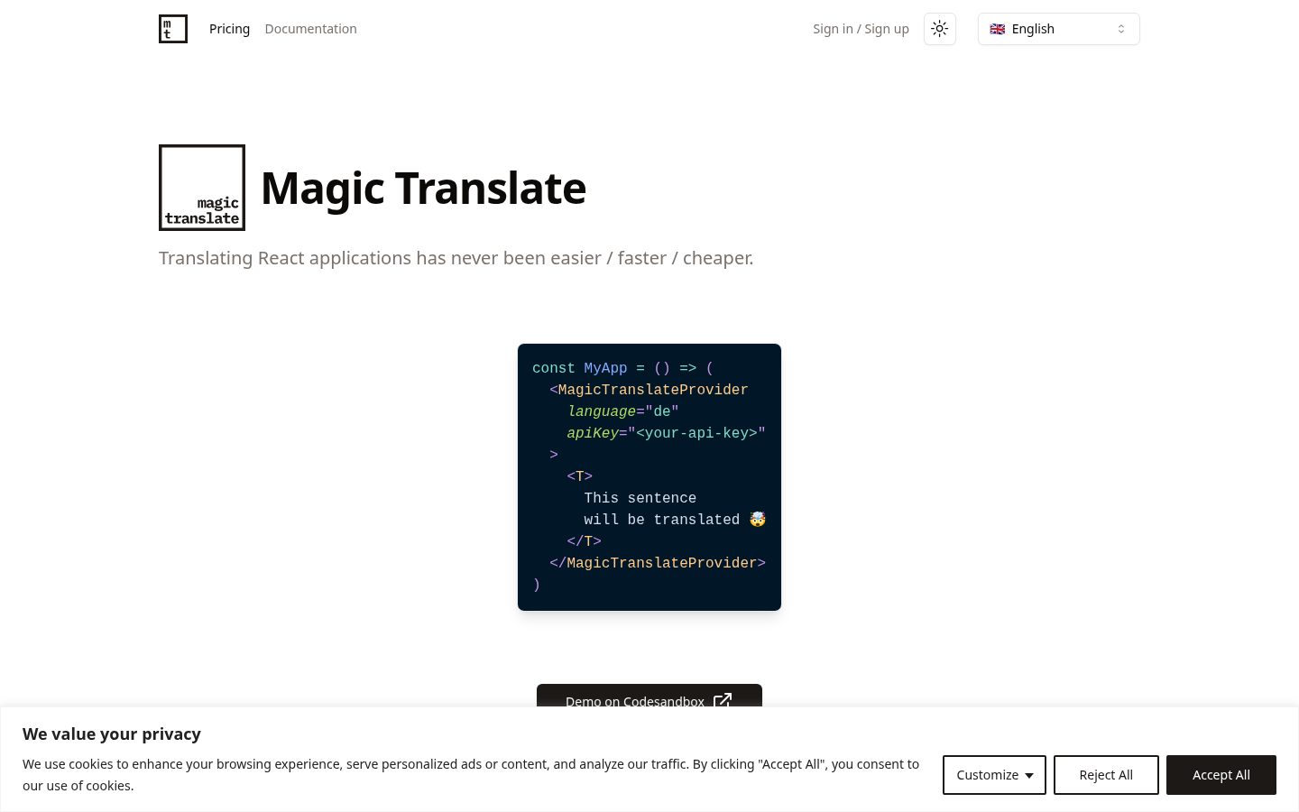Click the external link icon on Codesandbox button
Image resolution: width=1299 pixels, height=812 pixels.
pos(723,700)
